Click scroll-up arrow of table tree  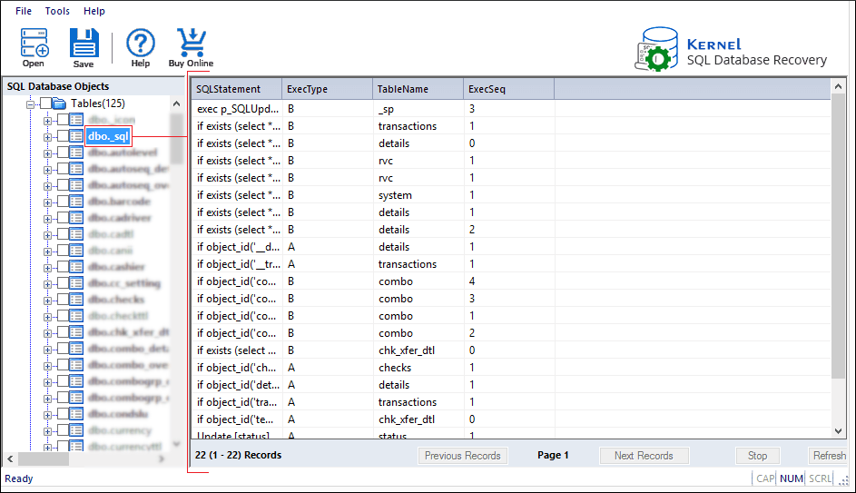pos(176,104)
